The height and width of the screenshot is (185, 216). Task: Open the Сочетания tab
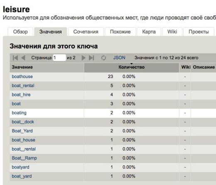point(86,32)
